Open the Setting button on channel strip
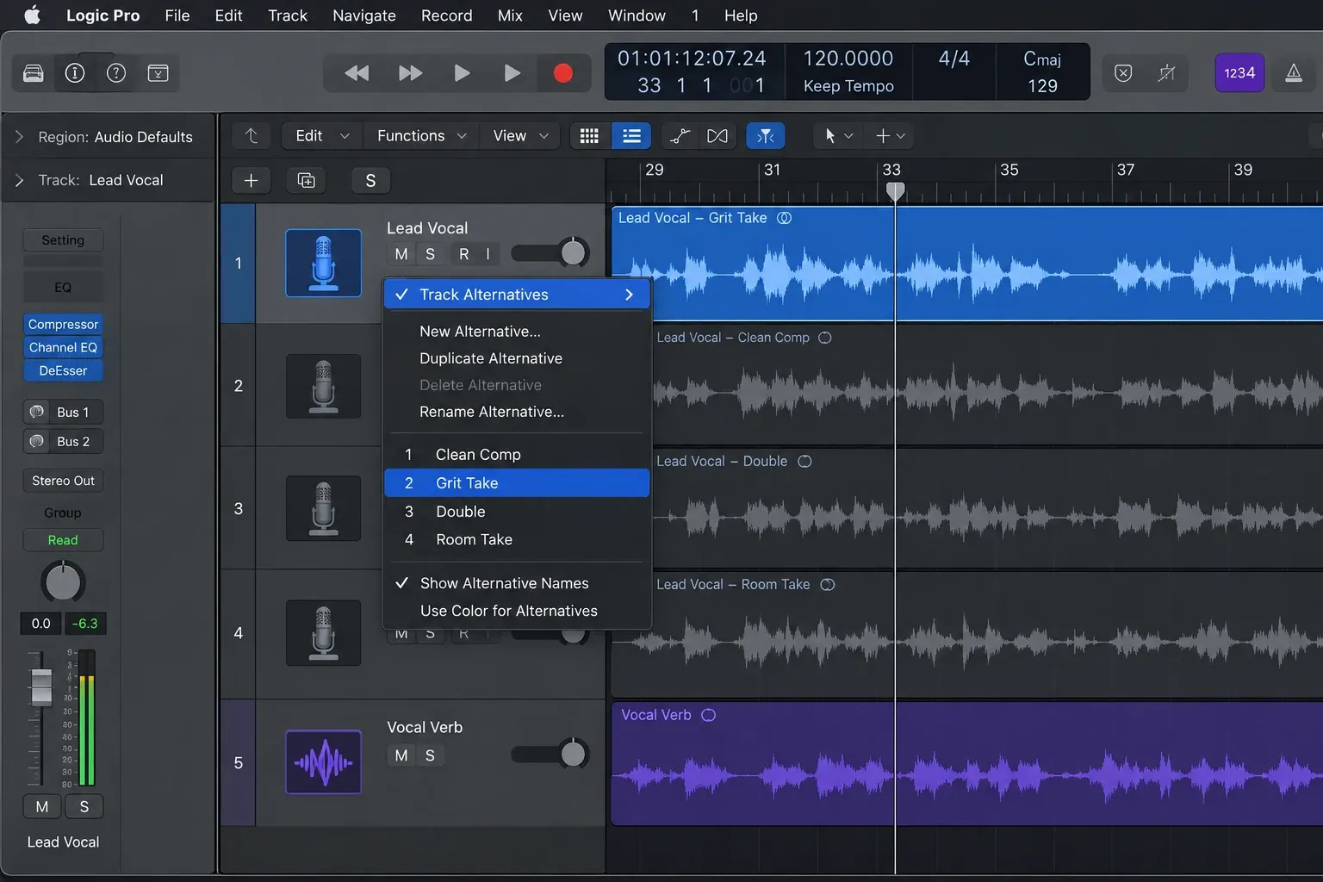Screen dimensions: 1323x882 tap(63, 240)
